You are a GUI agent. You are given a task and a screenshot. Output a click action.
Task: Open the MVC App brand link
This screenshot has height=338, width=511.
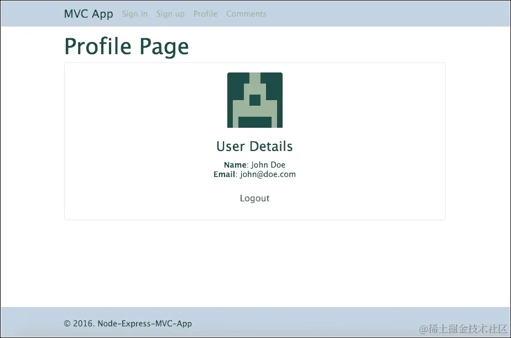(88, 14)
